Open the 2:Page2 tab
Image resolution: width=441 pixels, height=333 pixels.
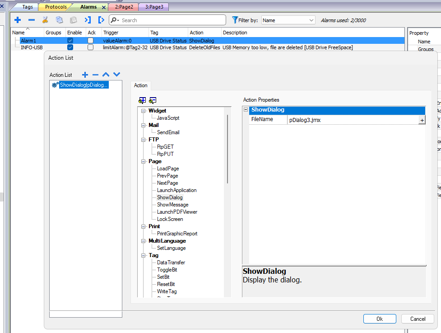(x=124, y=7)
